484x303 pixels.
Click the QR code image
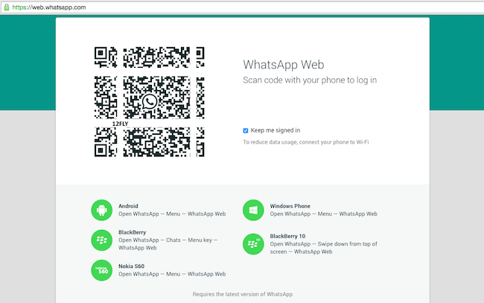click(150, 102)
